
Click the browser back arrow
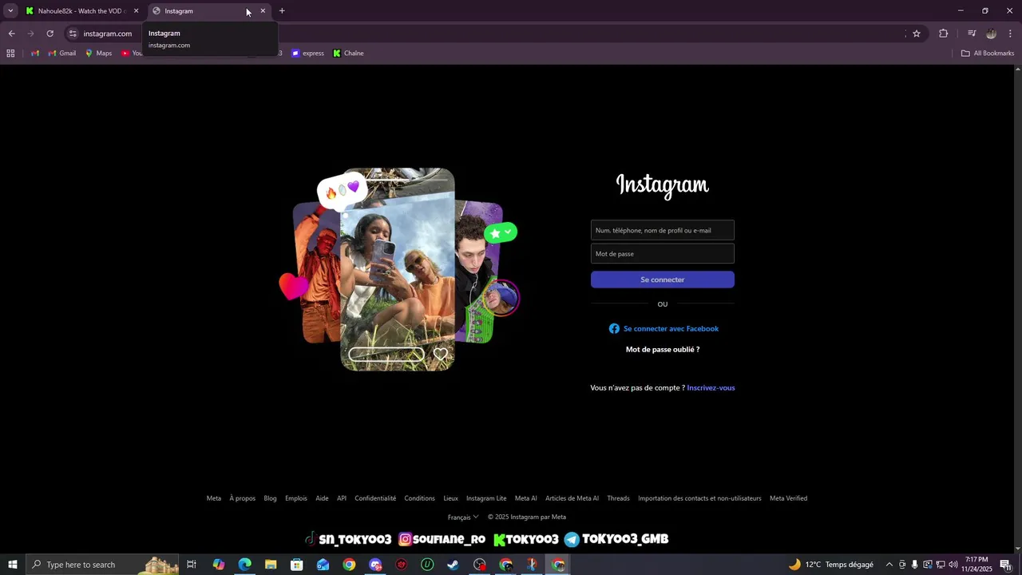point(11,34)
